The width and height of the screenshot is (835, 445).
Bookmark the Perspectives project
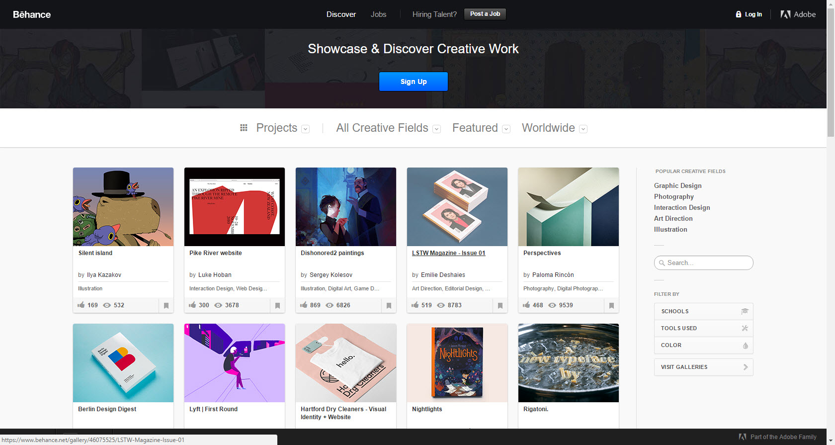(x=612, y=306)
